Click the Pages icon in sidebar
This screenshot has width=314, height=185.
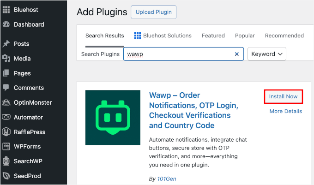pos(6,73)
